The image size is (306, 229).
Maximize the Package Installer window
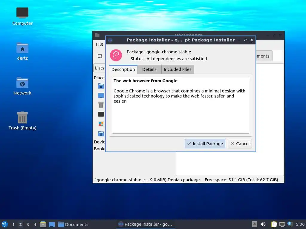(x=245, y=40)
